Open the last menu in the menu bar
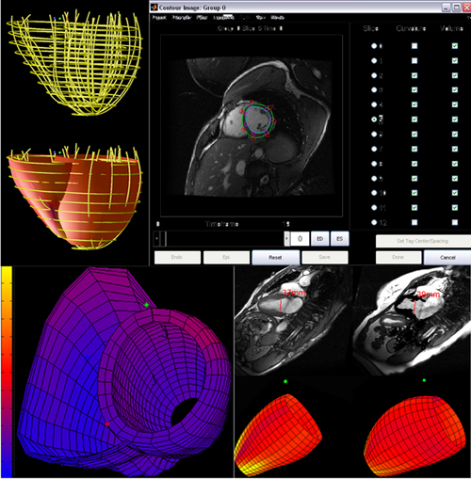The height and width of the screenshot is (479, 471). coord(277,17)
